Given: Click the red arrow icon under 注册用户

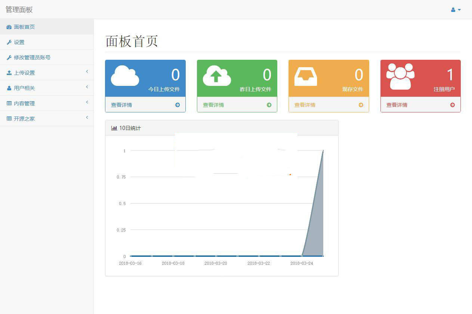Looking at the screenshot, I should tap(453, 105).
